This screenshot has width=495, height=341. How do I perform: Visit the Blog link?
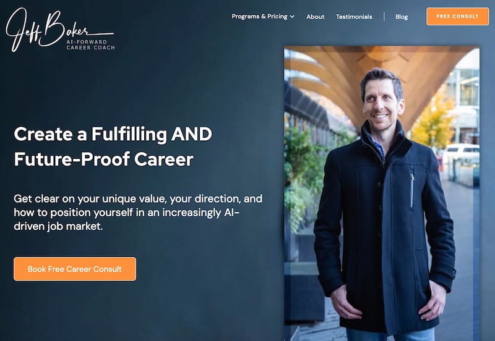(x=402, y=17)
